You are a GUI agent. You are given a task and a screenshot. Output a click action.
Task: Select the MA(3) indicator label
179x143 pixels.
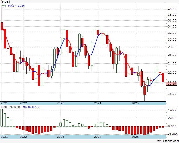point(12,6)
